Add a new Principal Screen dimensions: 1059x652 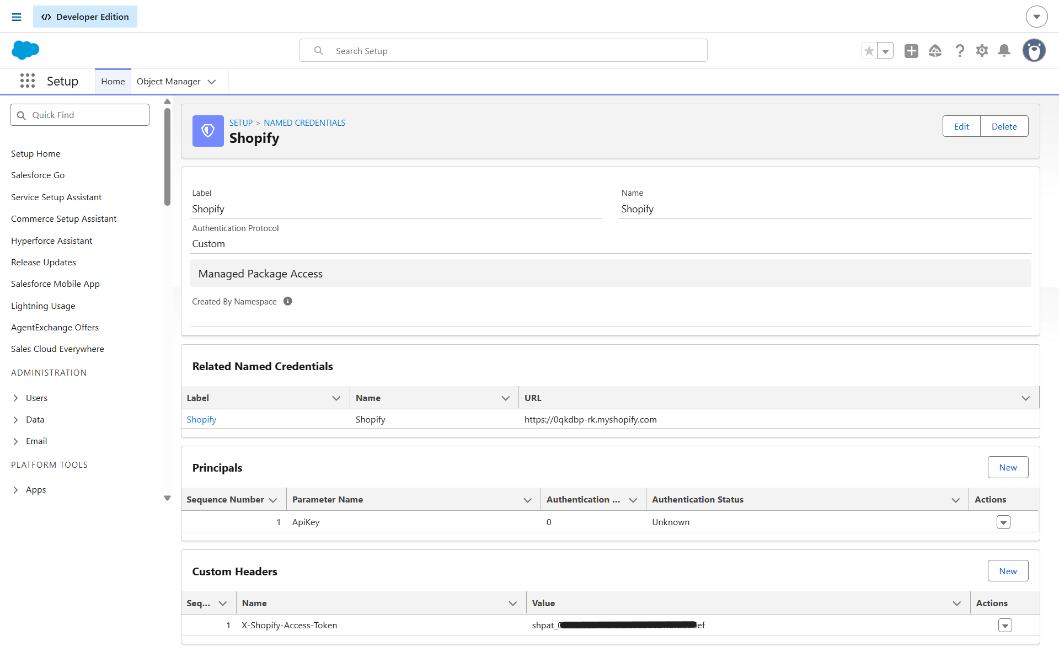coord(1008,467)
